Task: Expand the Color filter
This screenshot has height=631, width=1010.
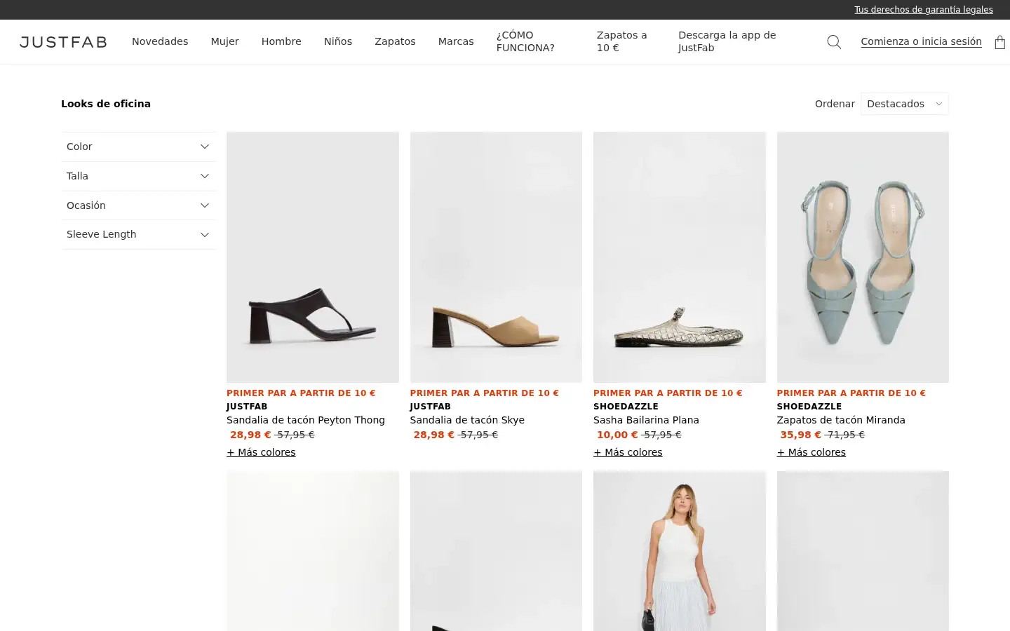Action: coord(138,147)
